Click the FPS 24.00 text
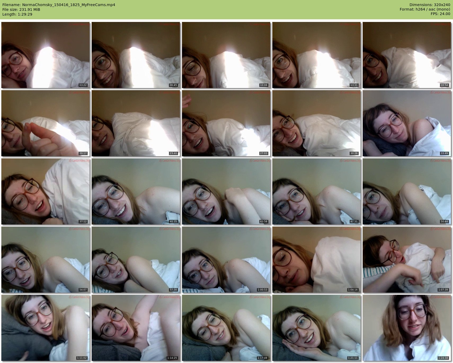This screenshot has height=363, width=453. [440, 14]
